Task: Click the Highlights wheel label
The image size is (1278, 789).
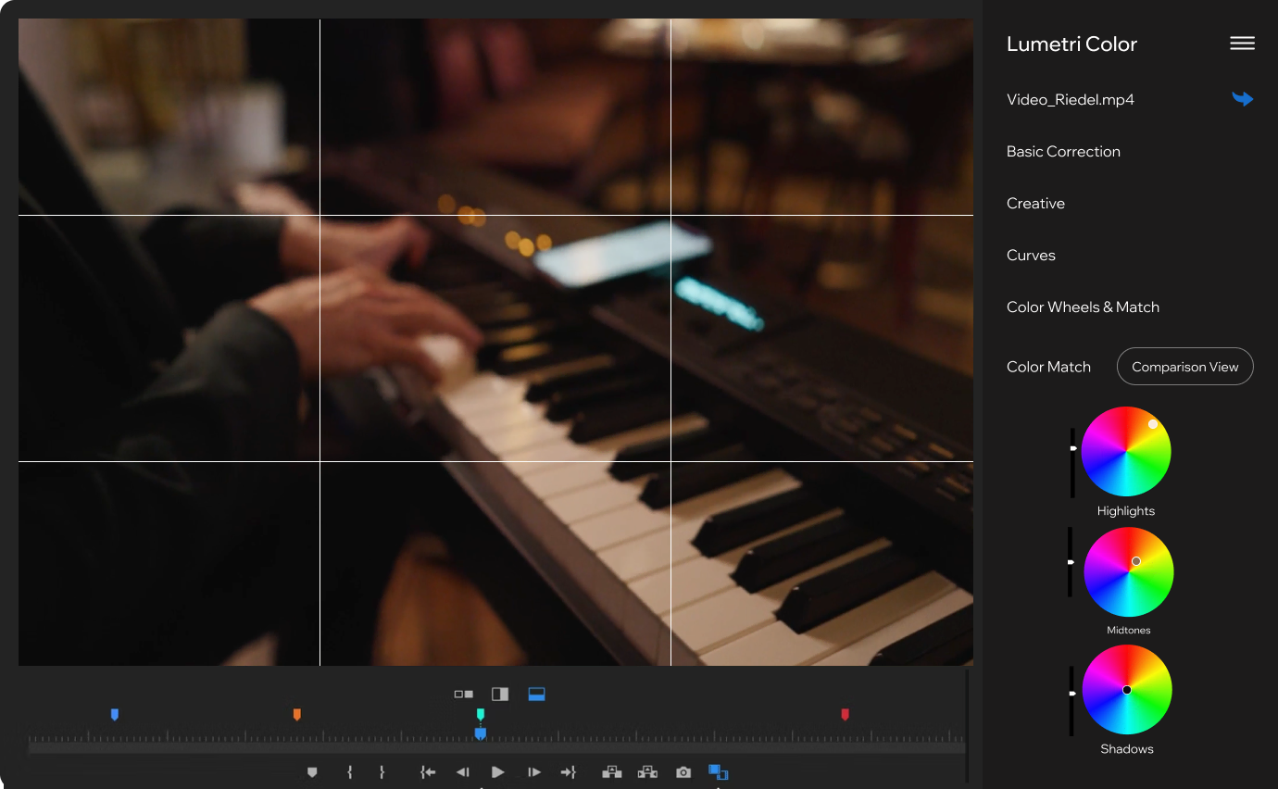Action: click(1126, 511)
